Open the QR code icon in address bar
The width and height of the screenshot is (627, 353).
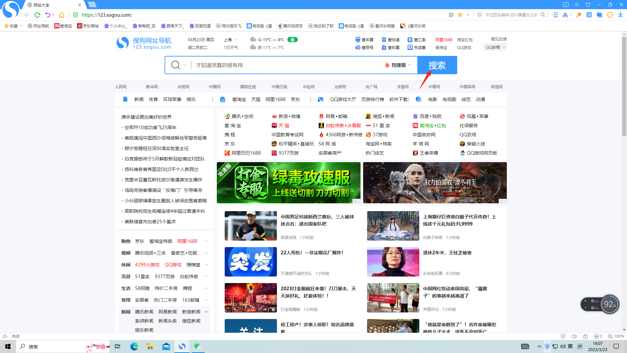(x=451, y=15)
